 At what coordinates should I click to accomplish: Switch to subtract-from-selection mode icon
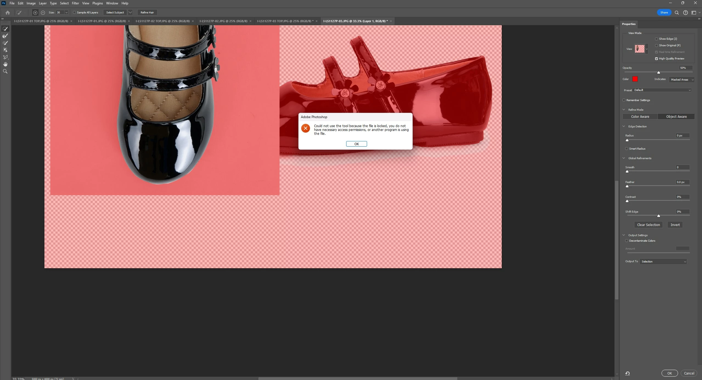43,13
